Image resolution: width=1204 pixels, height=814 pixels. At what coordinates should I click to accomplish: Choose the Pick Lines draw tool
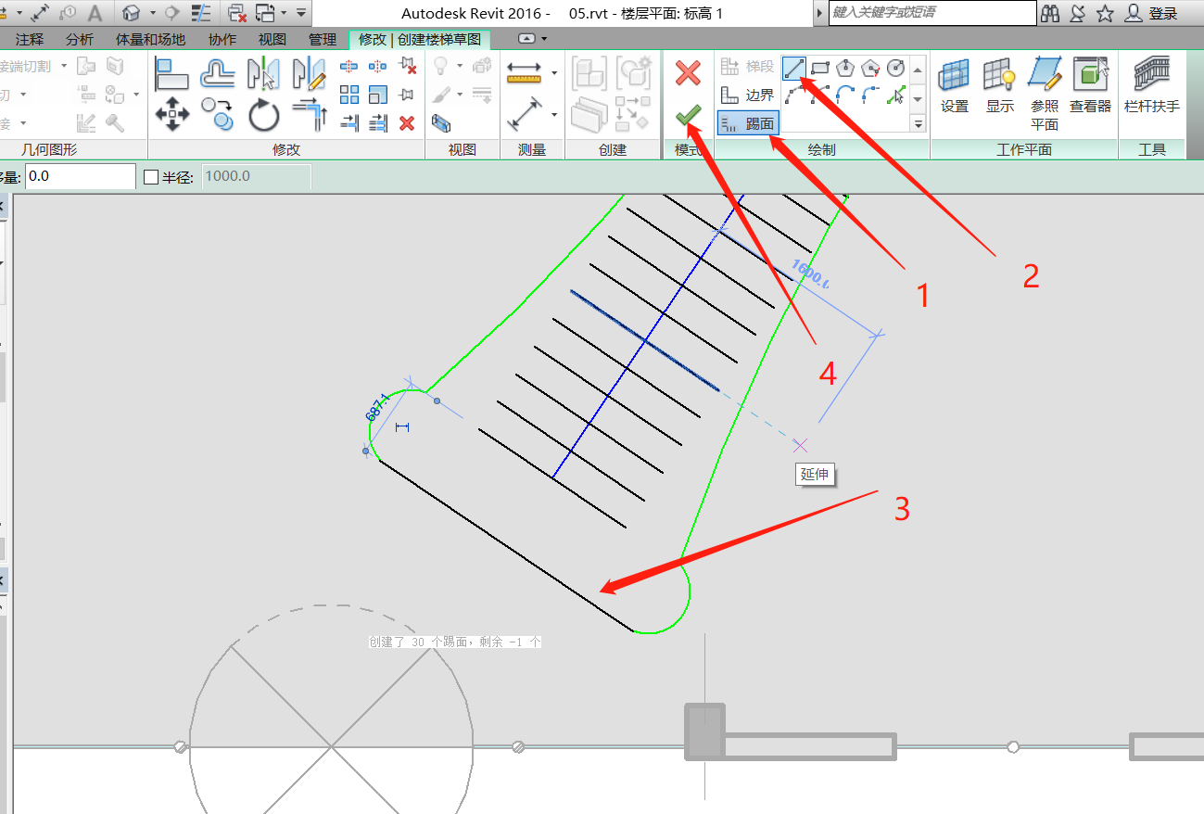(896, 94)
